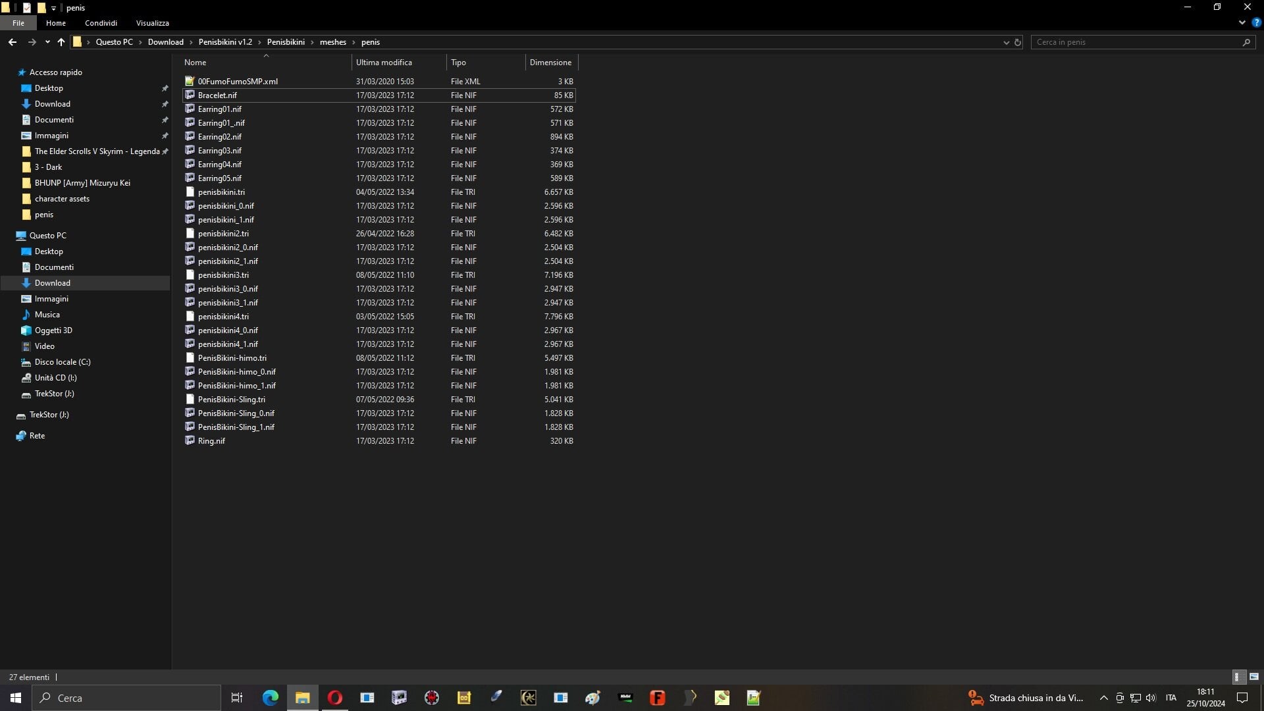Viewport: 1264px width, 711px height.
Task: Open 'Oggetti 3D' folder
Action: coord(53,330)
